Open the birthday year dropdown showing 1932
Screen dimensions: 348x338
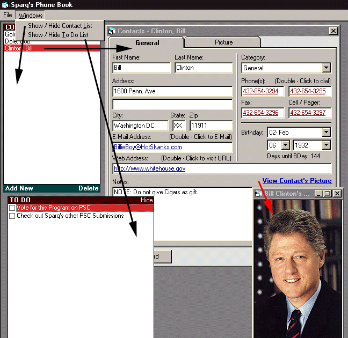coord(326,145)
